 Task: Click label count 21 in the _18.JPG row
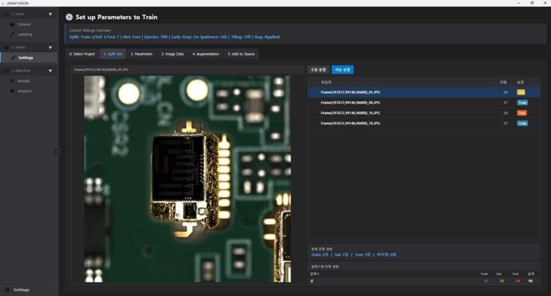click(x=505, y=123)
